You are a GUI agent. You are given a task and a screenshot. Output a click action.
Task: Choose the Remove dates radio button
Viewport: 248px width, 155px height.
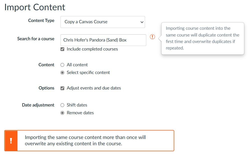tap(62, 113)
